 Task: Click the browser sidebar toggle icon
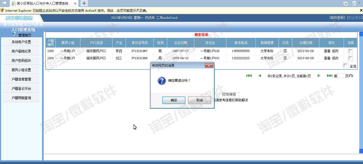tap(4, 3)
